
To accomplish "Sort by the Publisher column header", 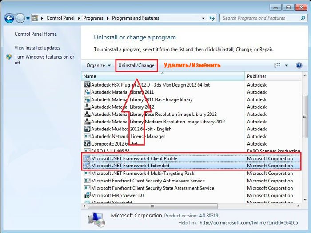I will click(x=273, y=76).
